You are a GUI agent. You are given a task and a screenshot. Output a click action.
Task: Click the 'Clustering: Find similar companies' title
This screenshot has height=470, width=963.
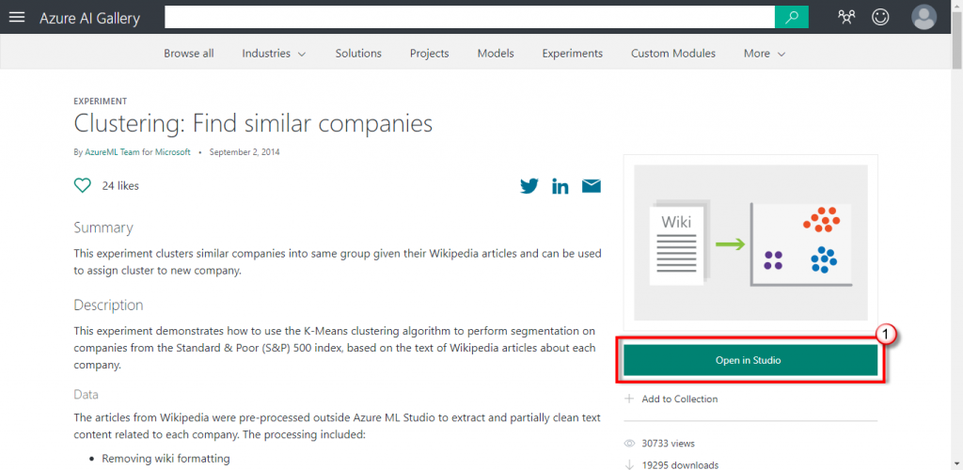[x=253, y=124]
